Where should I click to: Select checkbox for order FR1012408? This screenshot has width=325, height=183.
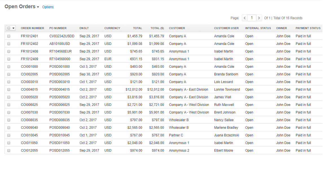(9, 51)
